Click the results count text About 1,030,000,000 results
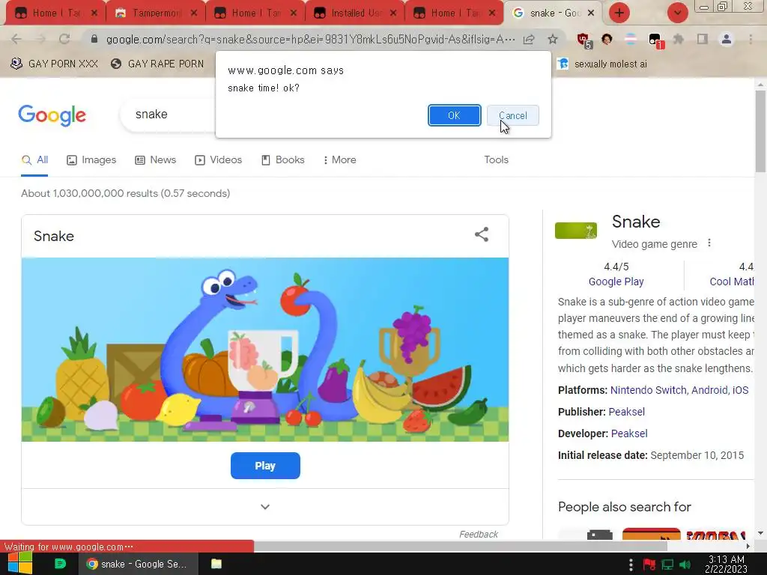 click(126, 194)
